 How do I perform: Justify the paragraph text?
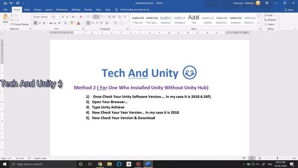point(102,23)
